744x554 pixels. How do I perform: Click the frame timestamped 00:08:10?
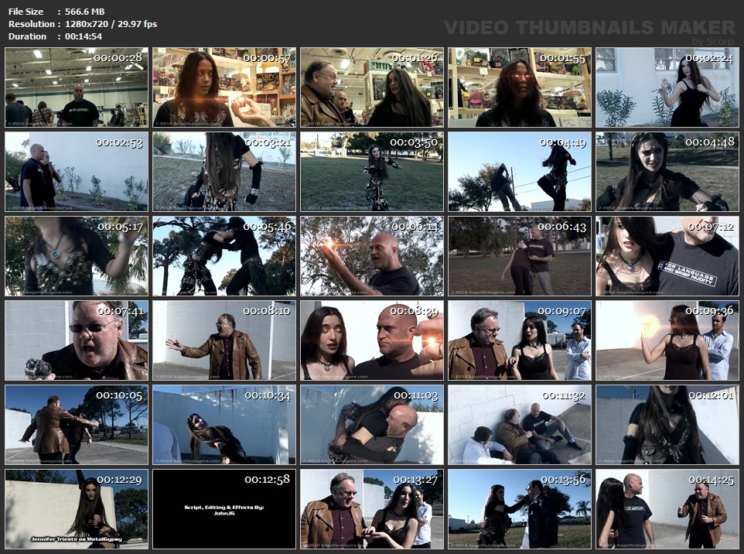(224, 340)
